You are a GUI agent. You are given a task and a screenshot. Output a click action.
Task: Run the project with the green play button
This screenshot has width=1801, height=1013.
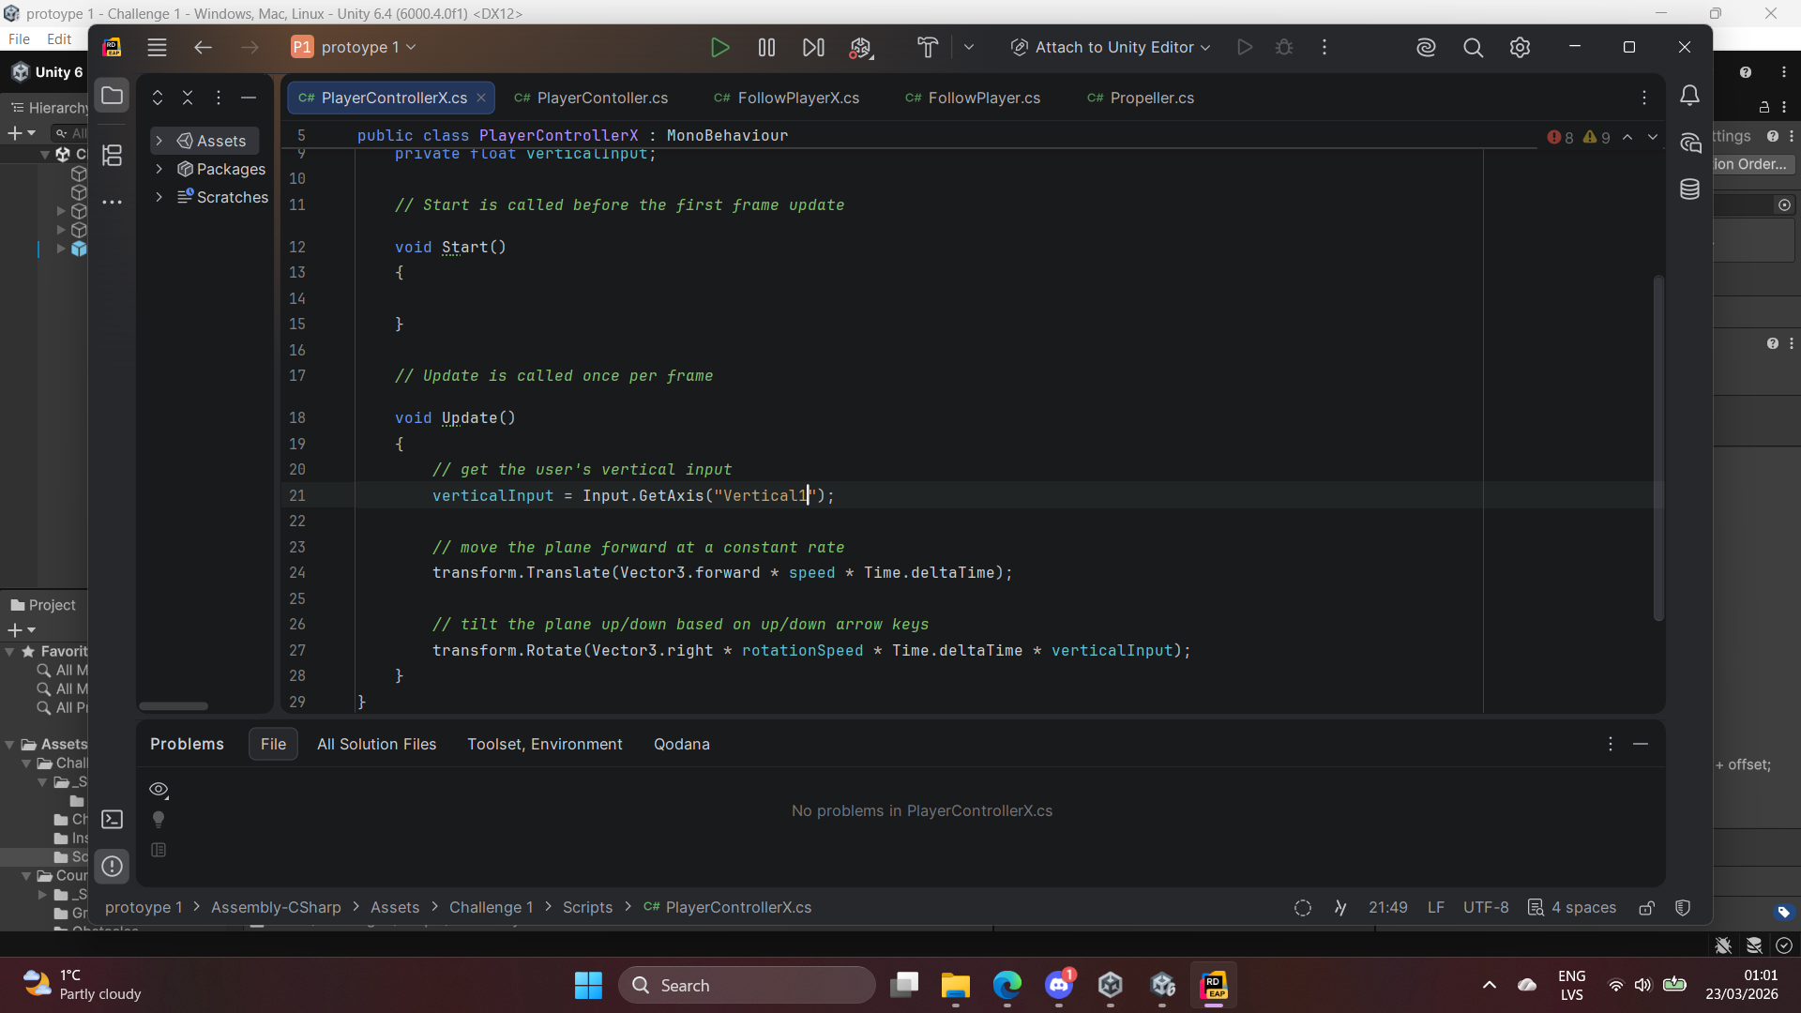coord(719,48)
